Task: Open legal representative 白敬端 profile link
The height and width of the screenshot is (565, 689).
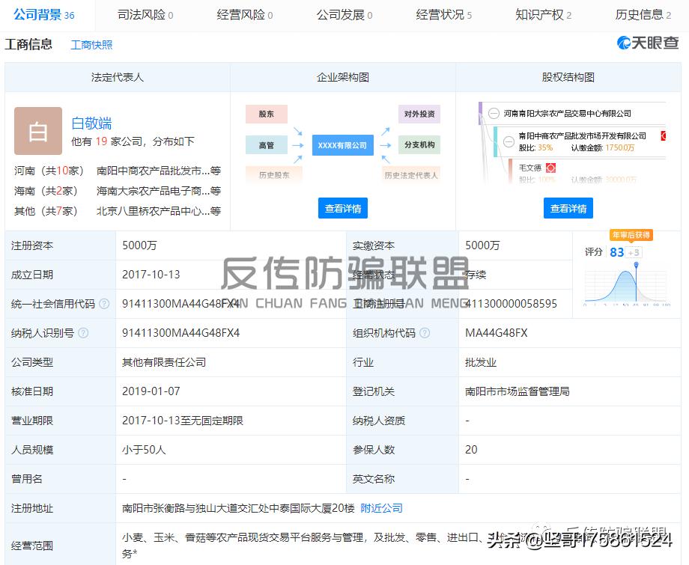Action: (x=91, y=123)
